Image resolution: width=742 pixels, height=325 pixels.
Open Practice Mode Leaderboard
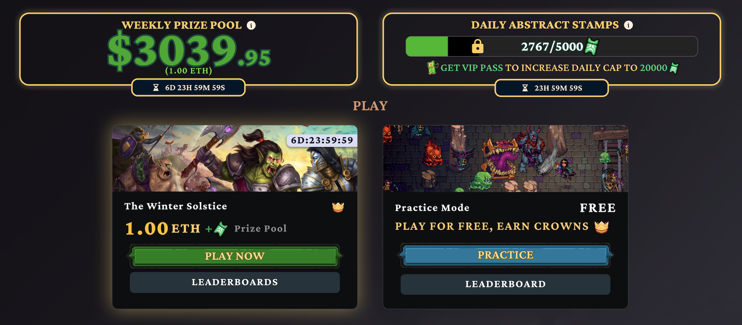(505, 284)
